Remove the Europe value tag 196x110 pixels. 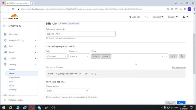click(x=110, y=57)
